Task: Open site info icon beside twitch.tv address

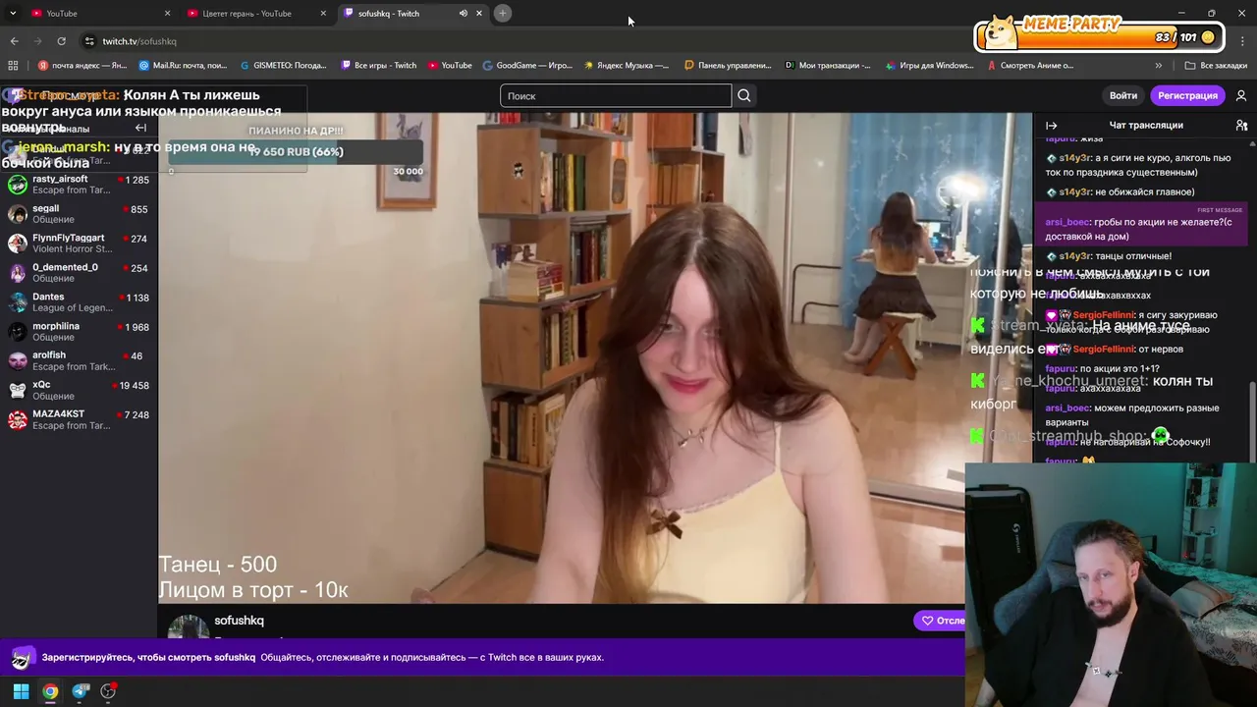Action: (89, 41)
